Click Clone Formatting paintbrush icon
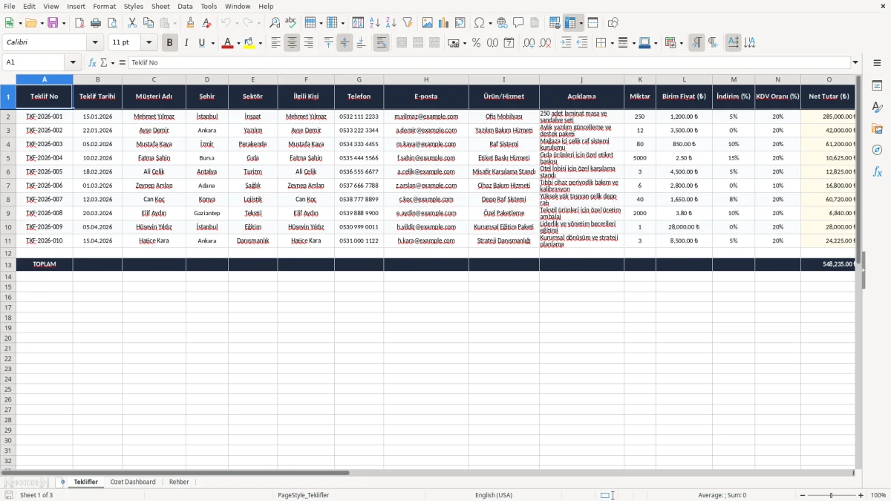Image resolution: width=891 pixels, height=501 pixels. tap(191, 23)
